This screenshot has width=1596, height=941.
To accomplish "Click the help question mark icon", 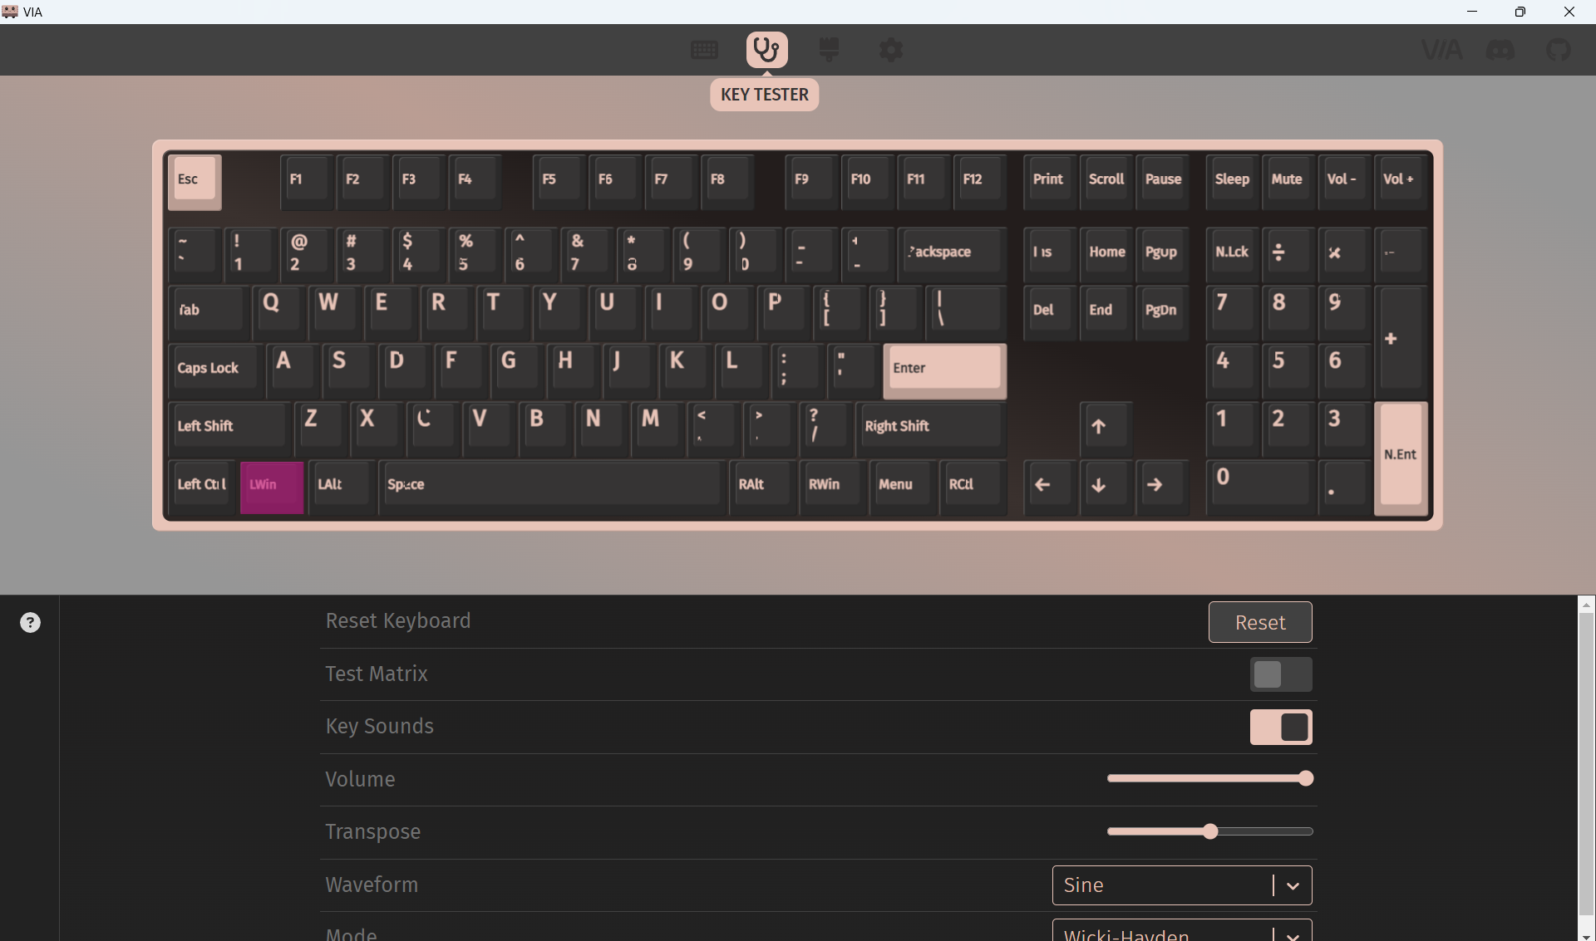I will 30,623.
